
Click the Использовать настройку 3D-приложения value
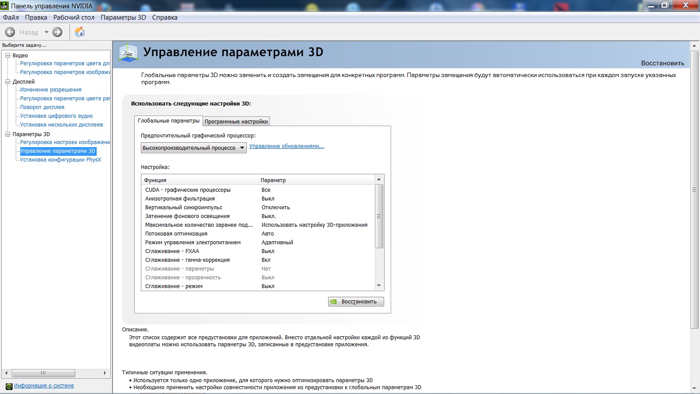coord(315,225)
